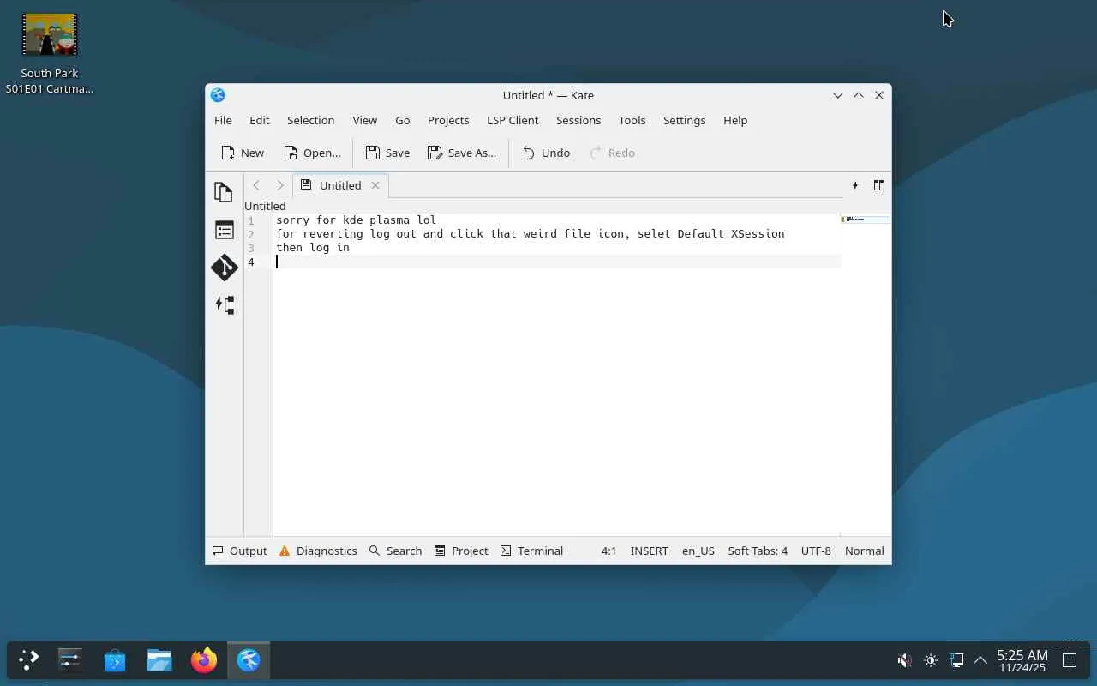
Task: Open Dolphin file manager from taskbar
Action: [159, 660]
